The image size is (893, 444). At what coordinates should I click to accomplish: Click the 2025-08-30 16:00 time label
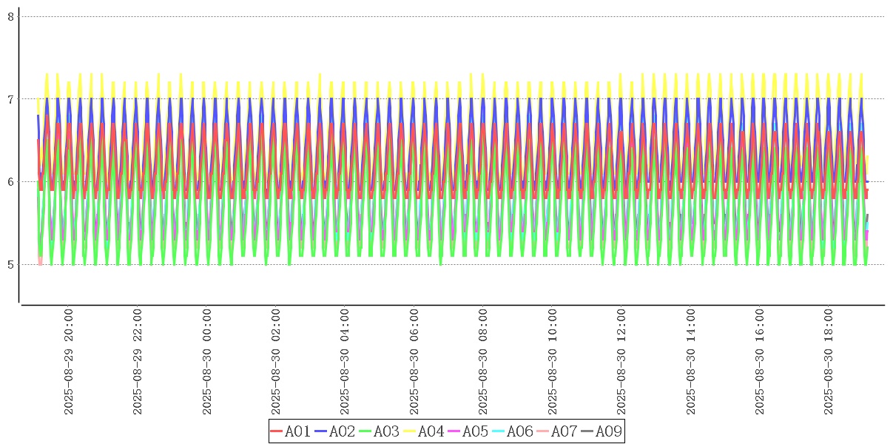pos(760,362)
